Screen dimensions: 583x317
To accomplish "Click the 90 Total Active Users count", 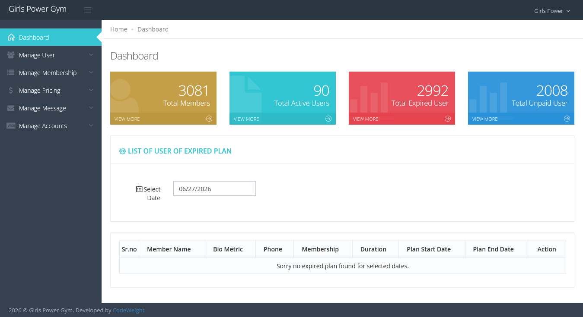I will 322,91.
